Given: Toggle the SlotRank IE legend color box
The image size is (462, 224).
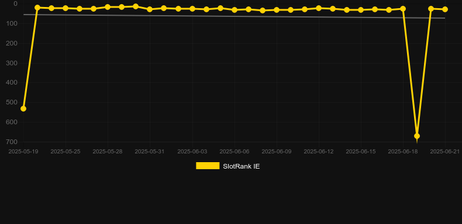Looking at the screenshot, I should pos(208,166).
